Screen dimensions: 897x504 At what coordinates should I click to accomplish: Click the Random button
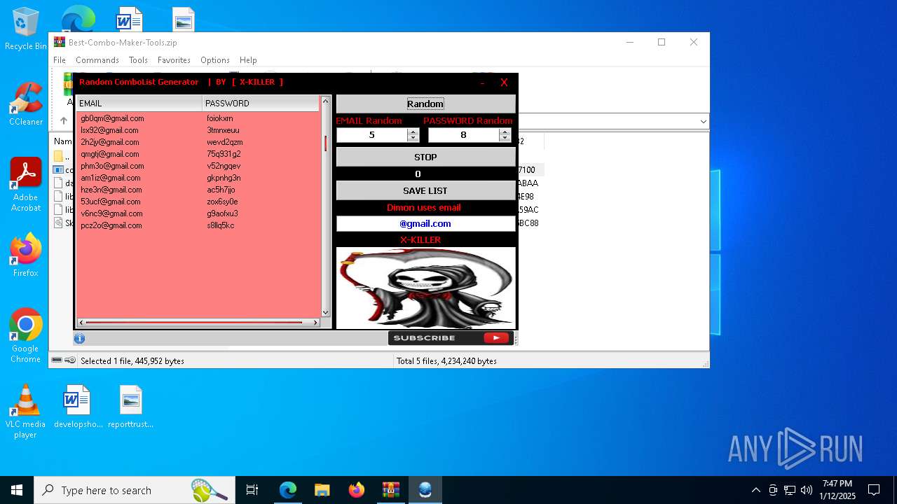tap(425, 104)
